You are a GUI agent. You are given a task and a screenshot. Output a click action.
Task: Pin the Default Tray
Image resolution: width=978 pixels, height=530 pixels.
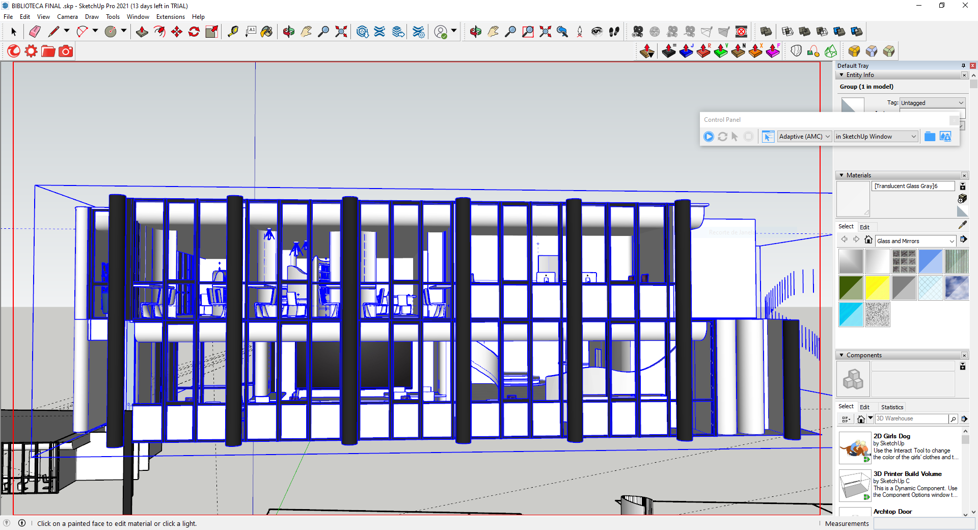(x=963, y=66)
